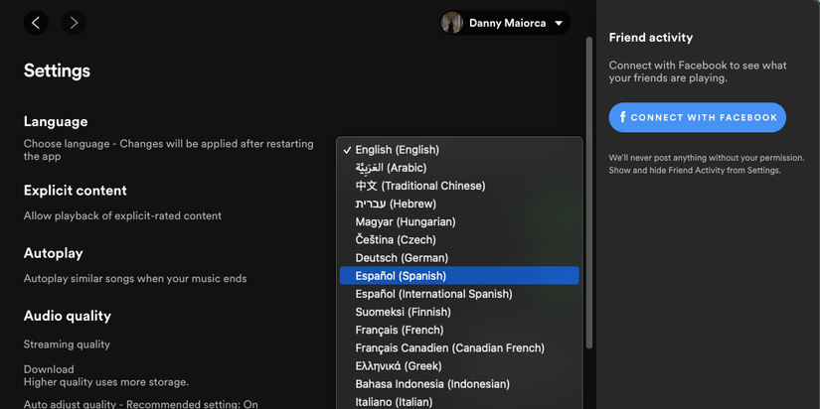Click 'Allow playback of explicit-rated content' text
820x409 pixels.
(122, 215)
